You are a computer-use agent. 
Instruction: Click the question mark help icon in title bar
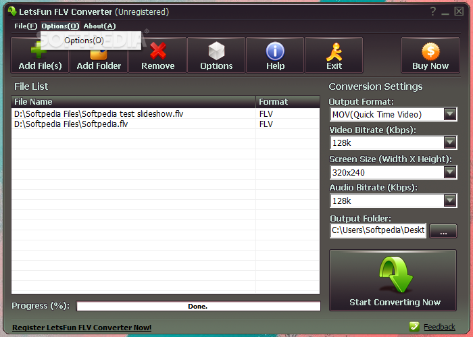pyautogui.click(x=433, y=11)
